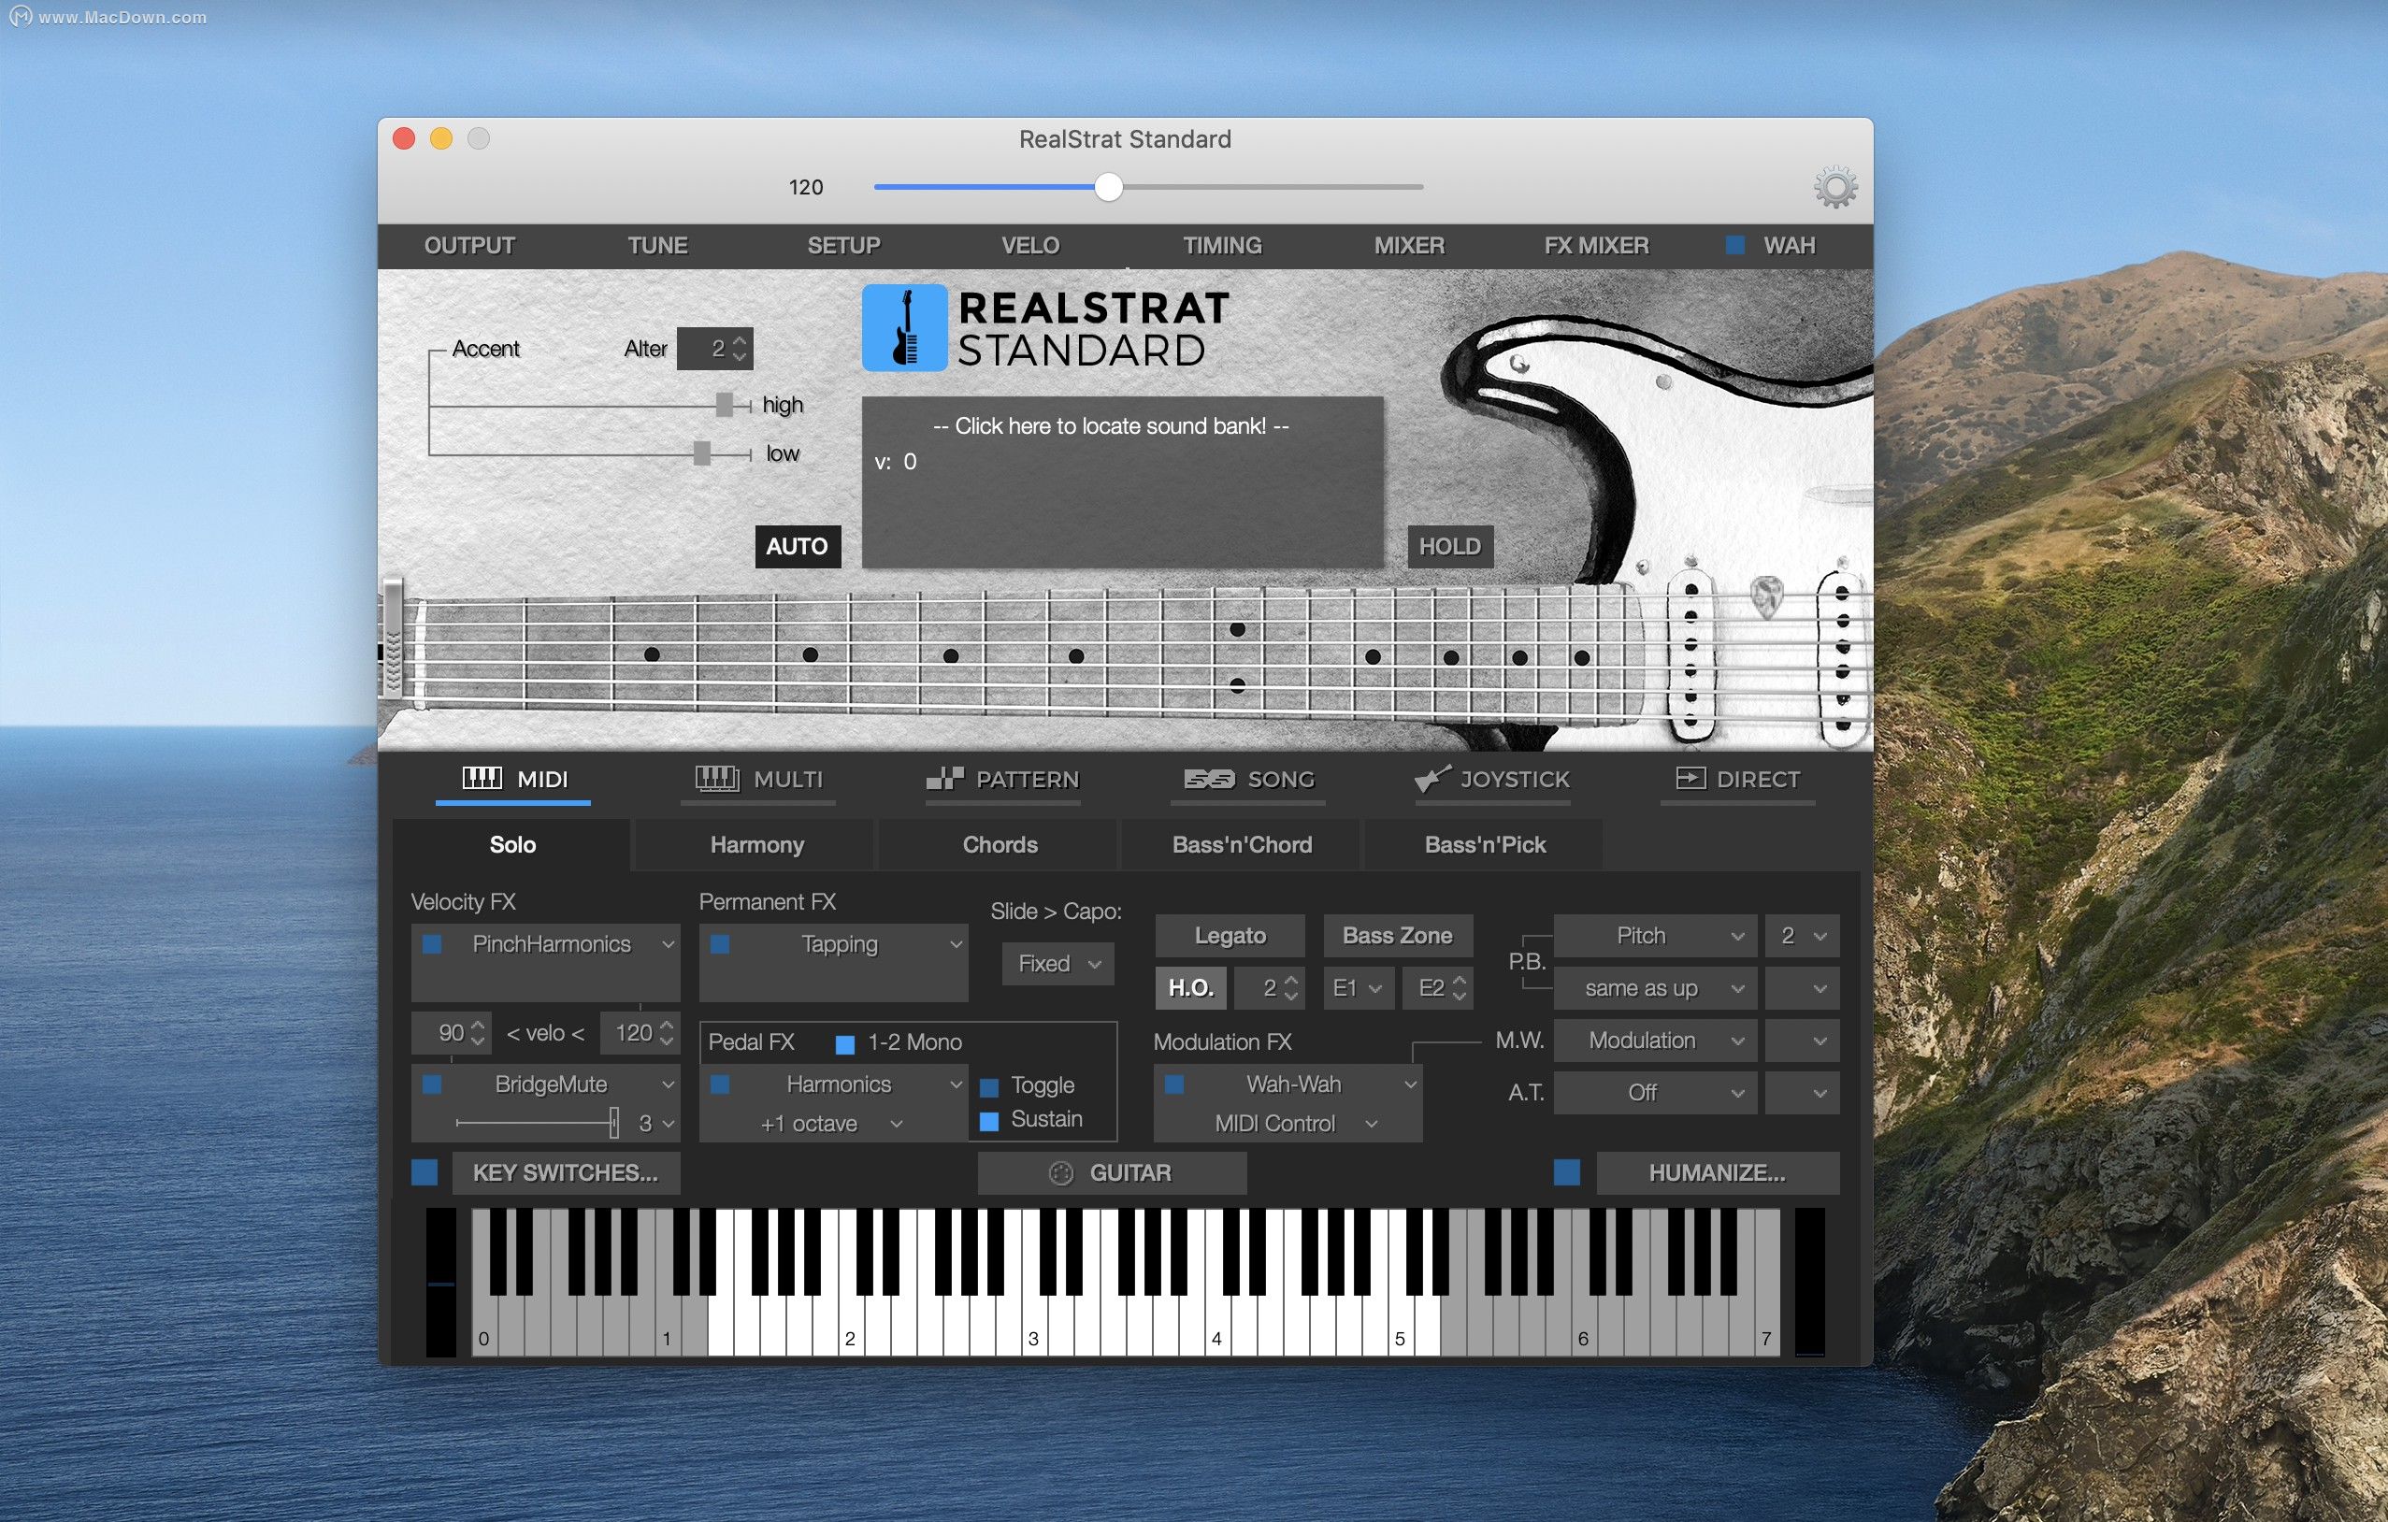This screenshot has height=1522, width=2388.
Task: Click the PATTERN blocks icon
Action: (x=944, y=779)
